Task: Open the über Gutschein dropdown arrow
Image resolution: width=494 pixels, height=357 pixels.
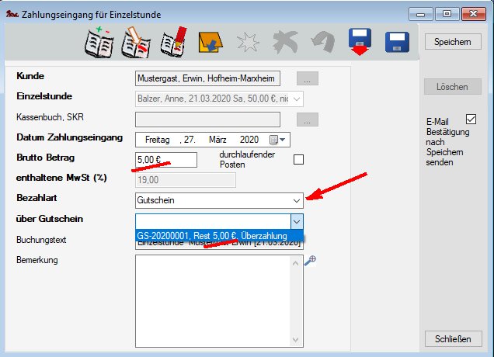Action: 296,220
